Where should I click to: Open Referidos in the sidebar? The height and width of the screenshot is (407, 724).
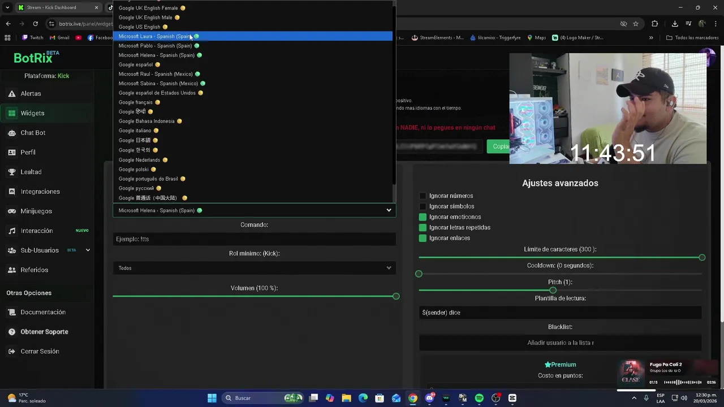pyautogui.click(x=34, y=270)
